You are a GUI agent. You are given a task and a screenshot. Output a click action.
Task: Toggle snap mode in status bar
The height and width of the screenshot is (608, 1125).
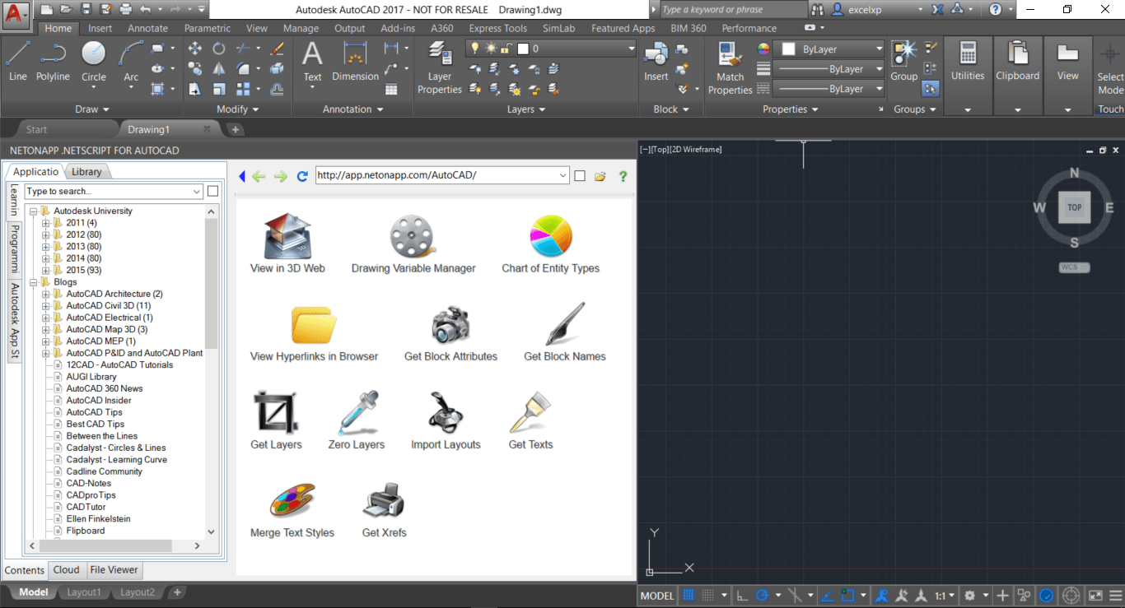tap(709, 595)
